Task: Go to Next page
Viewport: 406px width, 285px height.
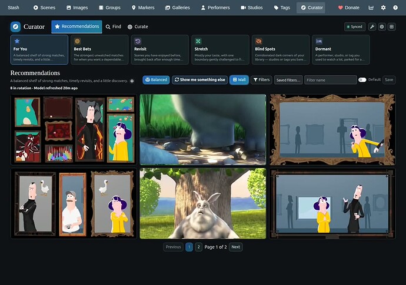Action: click(x=235, y=247)
